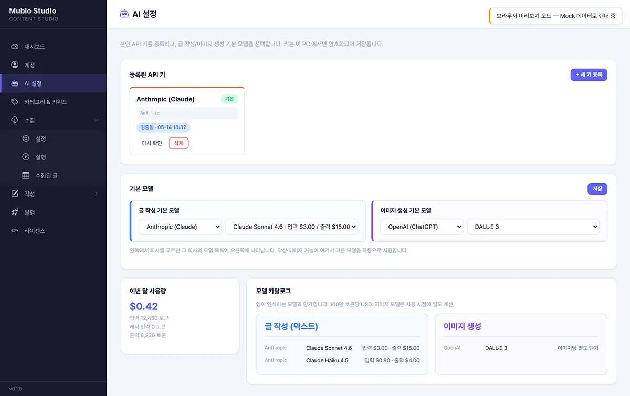Viewport: 630px width, 396px height.
Task: Click the 저장 button for default models
Action: pyautogui.click(x=597, y=188)
